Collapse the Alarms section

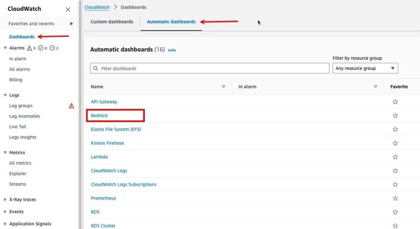point(5,48)
